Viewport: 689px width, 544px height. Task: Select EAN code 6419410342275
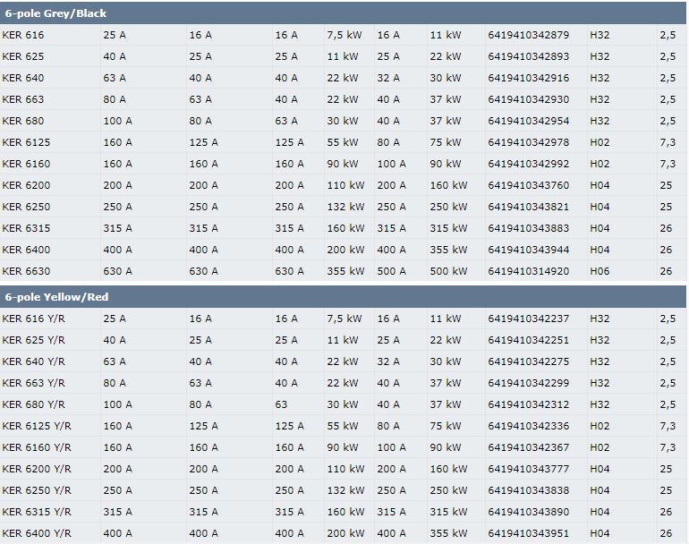click(528, 361)
